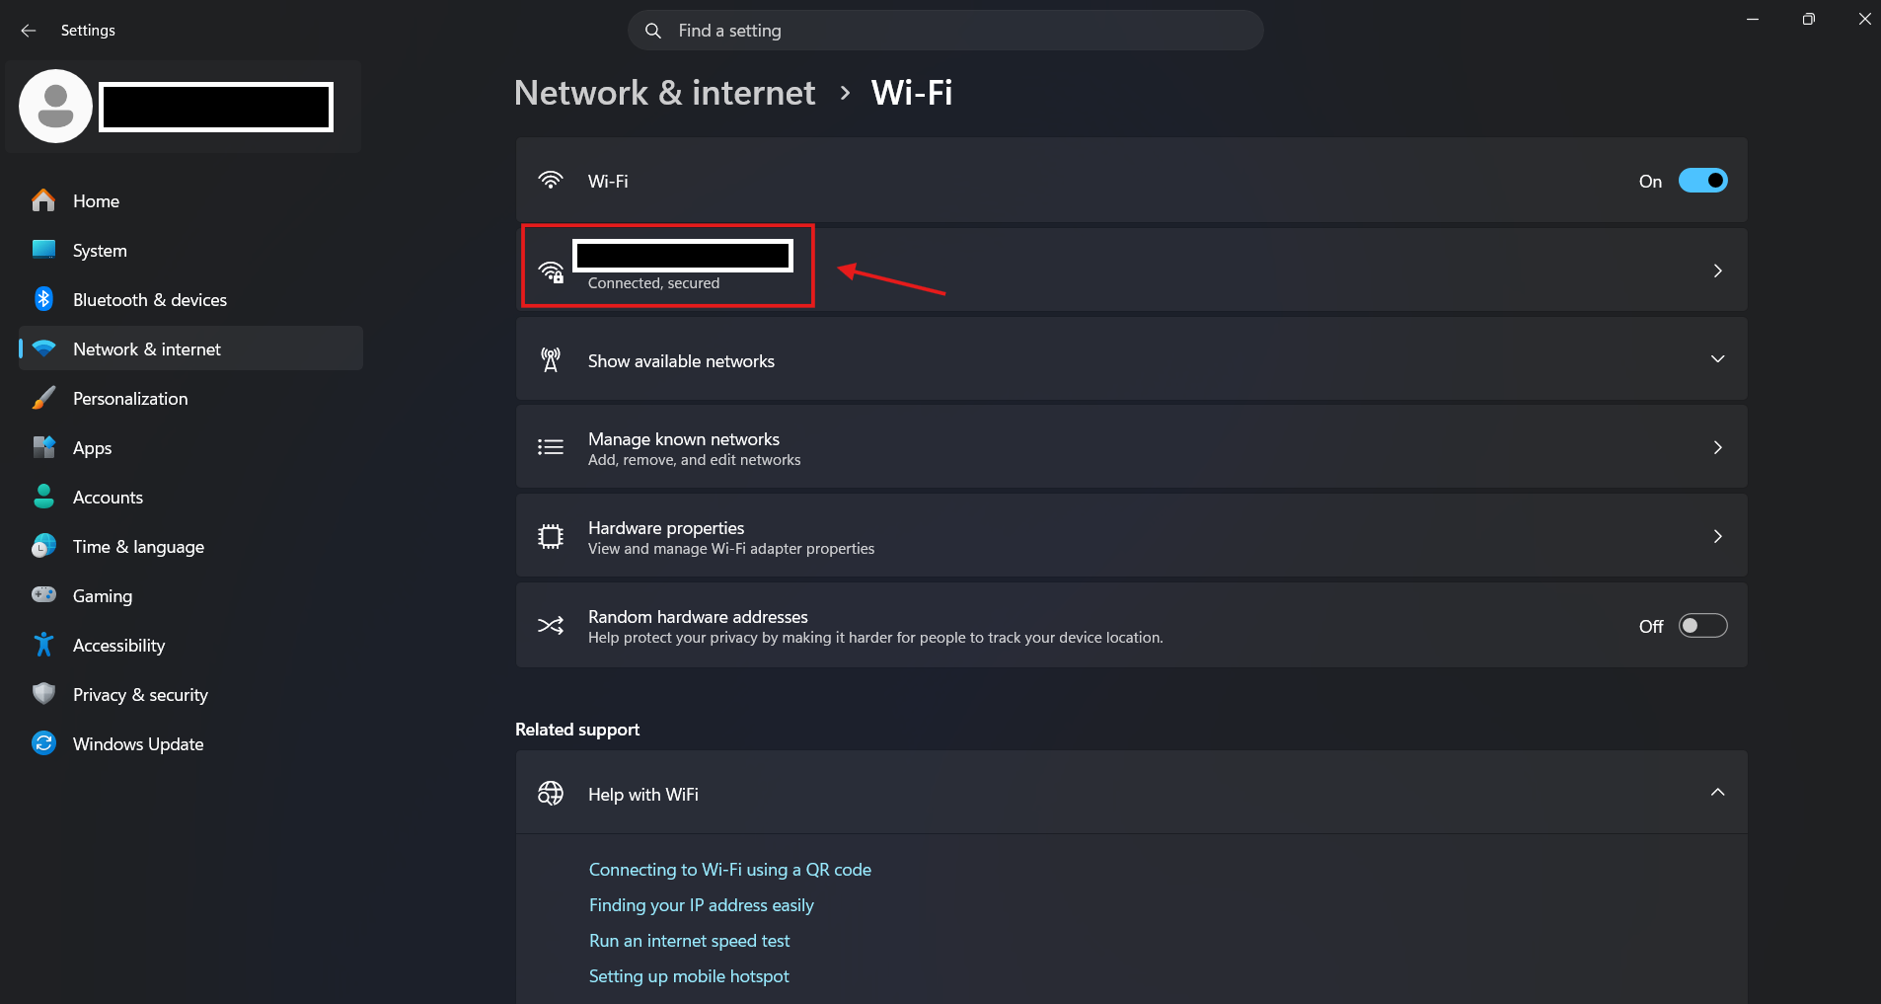The width and height of the screenshot is (1881, 1004).
Task: Open the connected network's properties chevron
Action: point(1717,270)
